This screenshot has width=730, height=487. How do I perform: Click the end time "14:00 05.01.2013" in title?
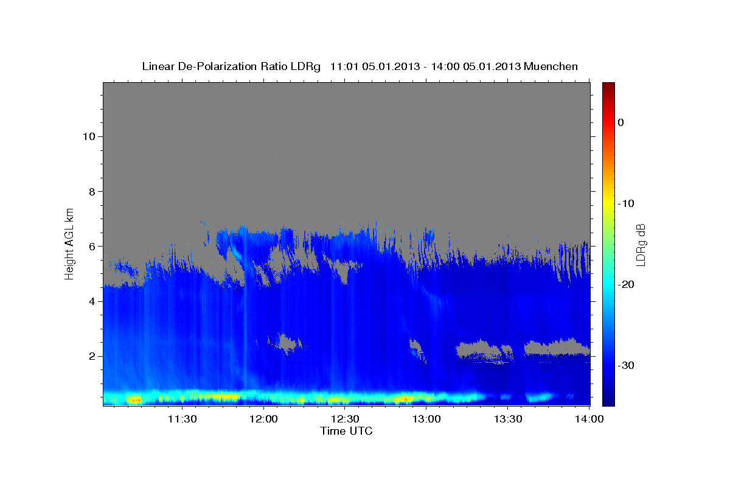point(476,66)
